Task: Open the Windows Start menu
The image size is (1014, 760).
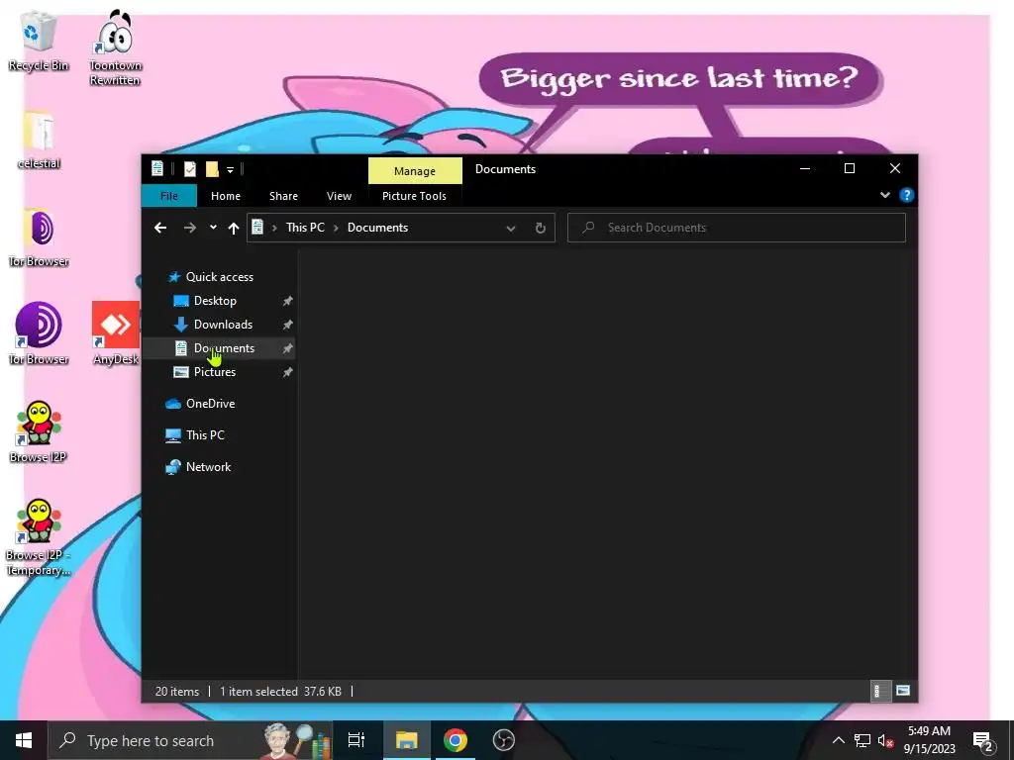Action: click(x=24, y=740)
